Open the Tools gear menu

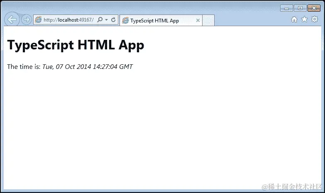coord(315,19)
